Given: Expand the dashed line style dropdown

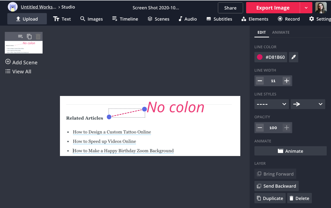Looking at the screenshot, I should coord(271,104).
